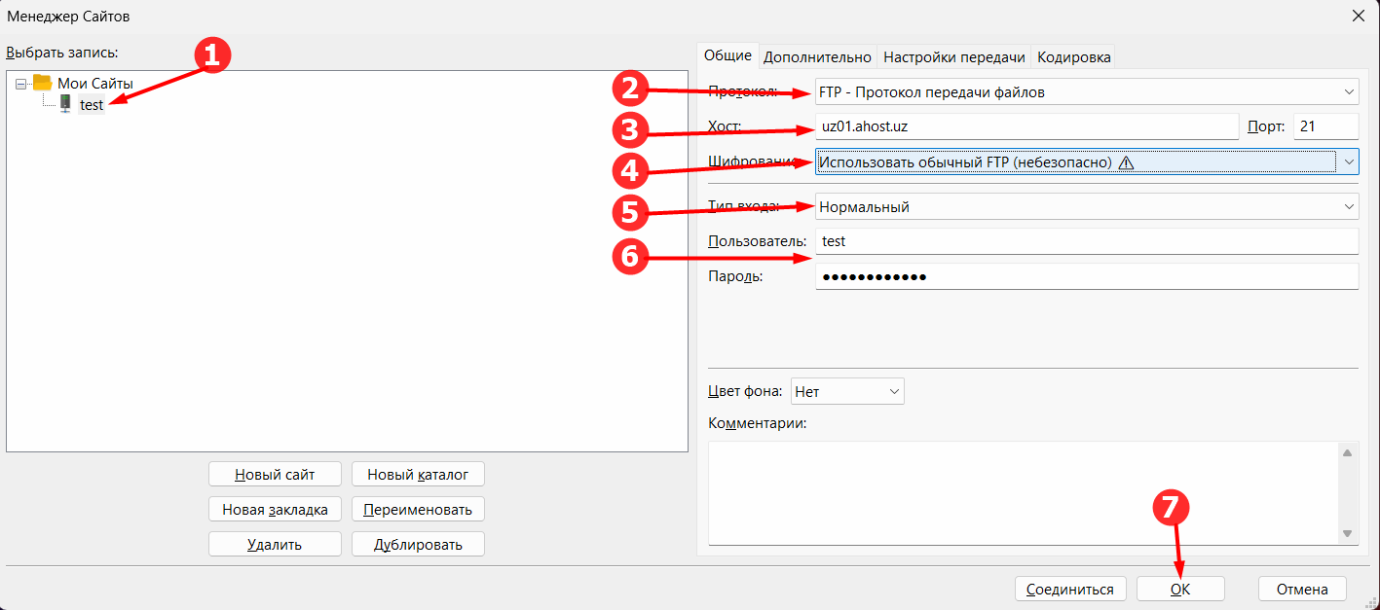
Task: Switch to the Общие tab
Action: [x=727, y=55]
